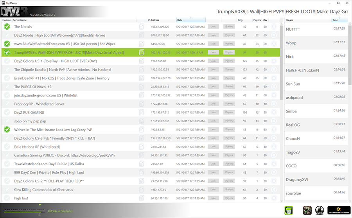Favorite DayZ Colony US-2 ROLE-PLAY REQUIRED server
The width and height of the screenshot is (352, 218).
click(7, 181)
